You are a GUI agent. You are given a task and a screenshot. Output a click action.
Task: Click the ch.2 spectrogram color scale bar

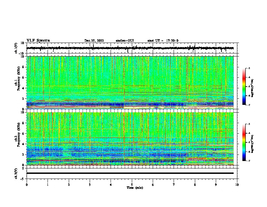click(x=244, y=142)
